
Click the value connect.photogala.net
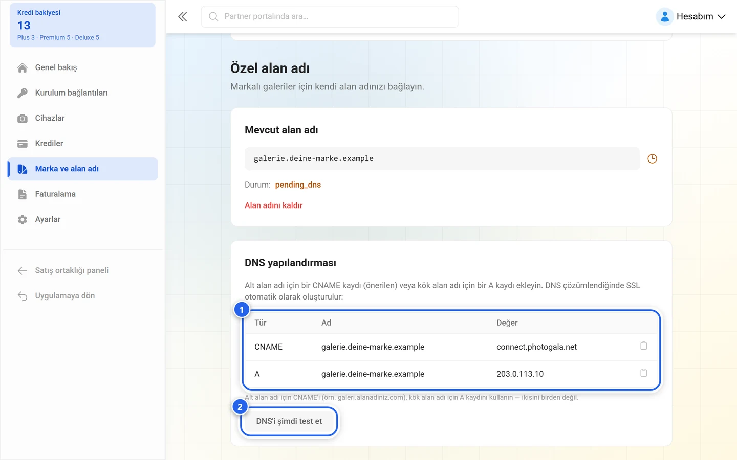tap(536, 347)
